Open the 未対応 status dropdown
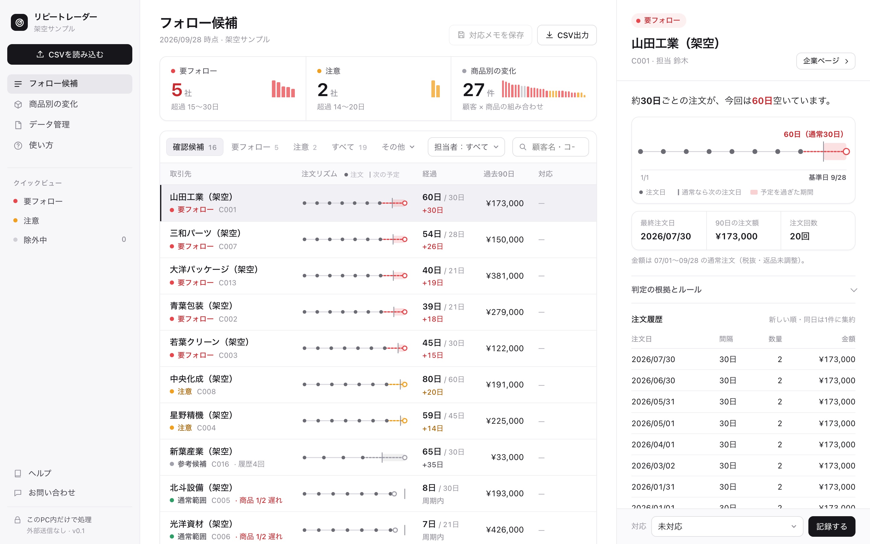The image size is (870, 544). tap(727, 526)
